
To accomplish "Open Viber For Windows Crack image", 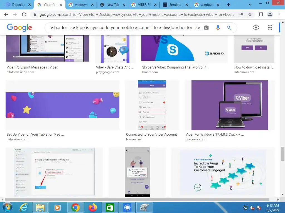I will point(230,105).
